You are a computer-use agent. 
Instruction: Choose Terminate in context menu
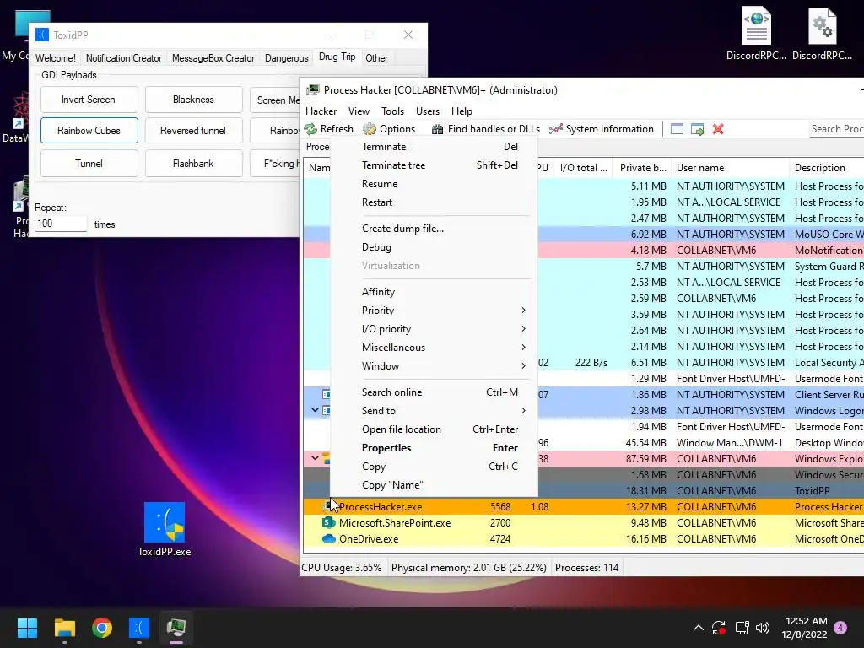pyautogui.click(x=434, y=147)
